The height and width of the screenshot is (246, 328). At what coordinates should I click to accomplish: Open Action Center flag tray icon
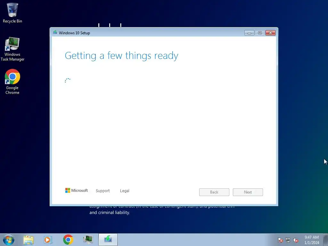[280, 240]
